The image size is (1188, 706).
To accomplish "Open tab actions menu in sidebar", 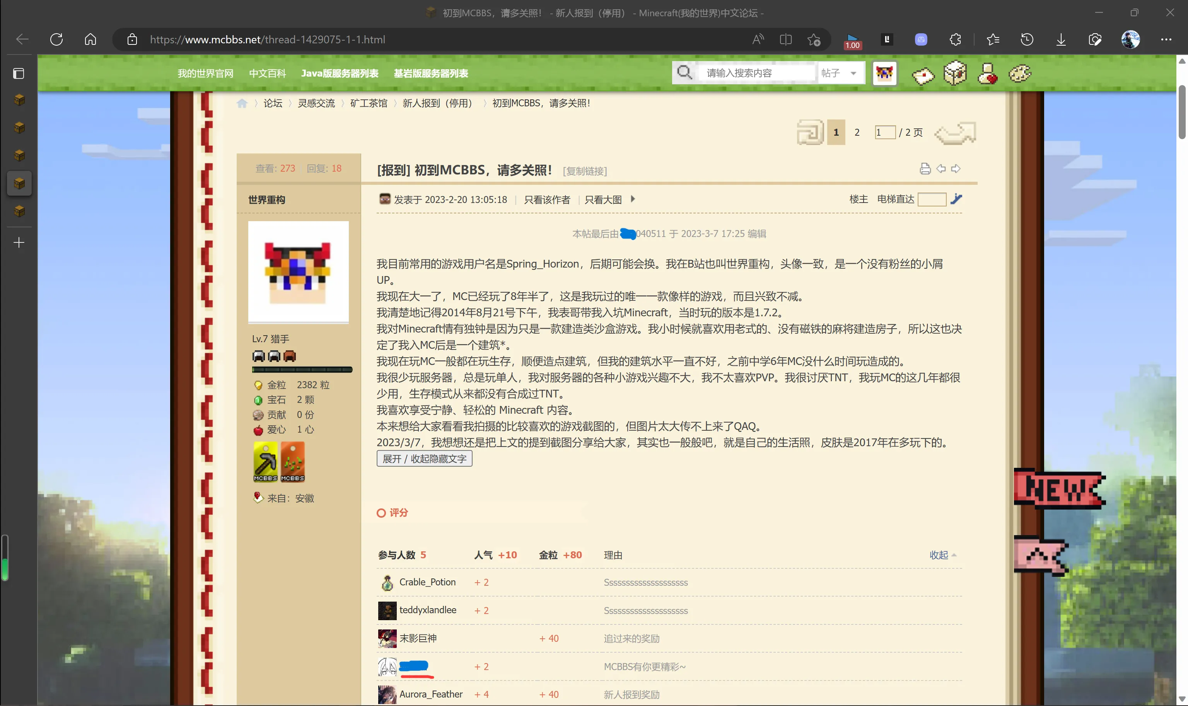I will pos(19,73).
